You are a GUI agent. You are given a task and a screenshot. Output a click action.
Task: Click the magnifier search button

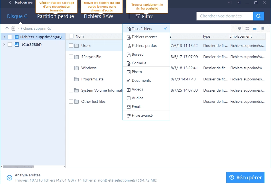coord(258,16)
